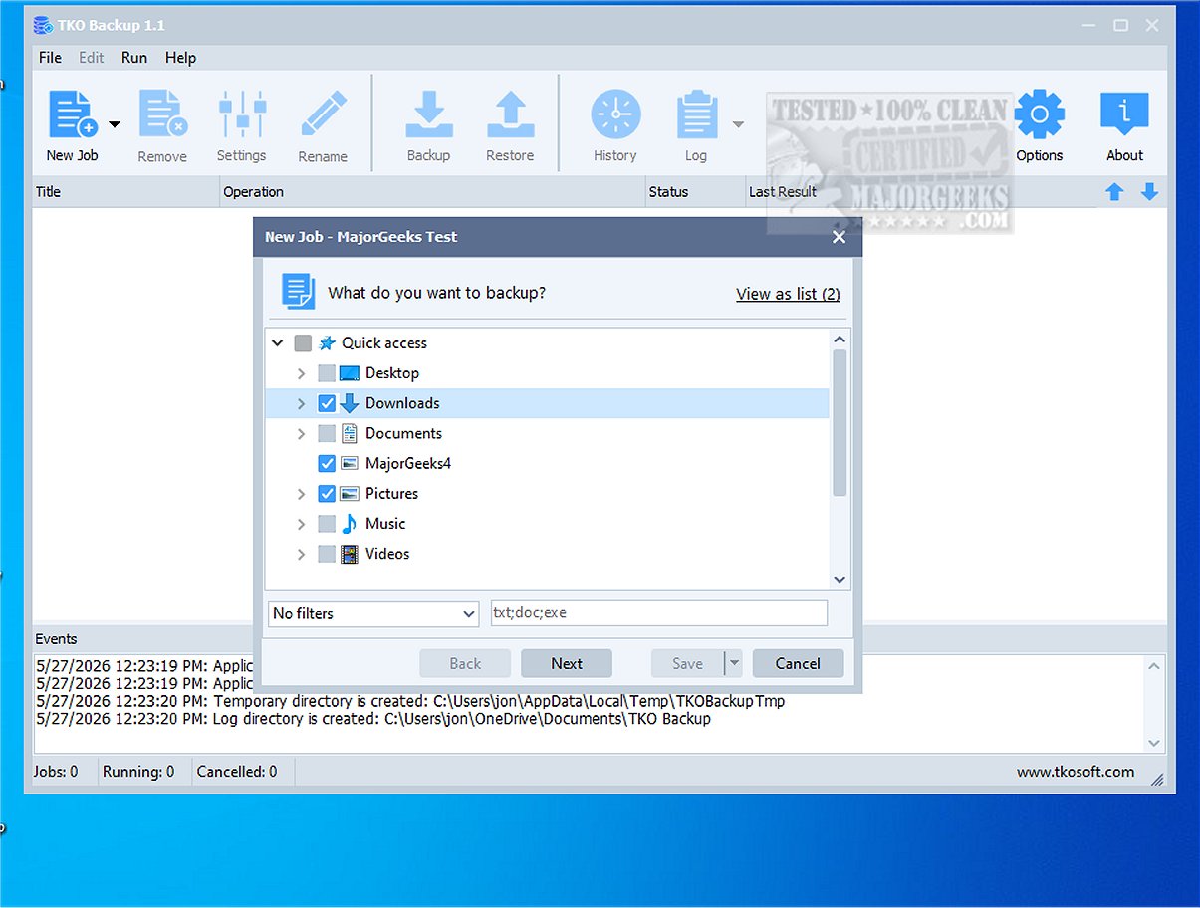Click the Quick access star icon
This screenshot has width=1200, height=908.
pos(327,342)
